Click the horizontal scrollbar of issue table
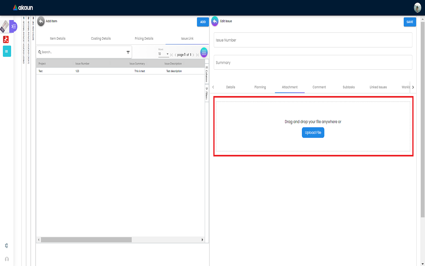 pos(86,240)
